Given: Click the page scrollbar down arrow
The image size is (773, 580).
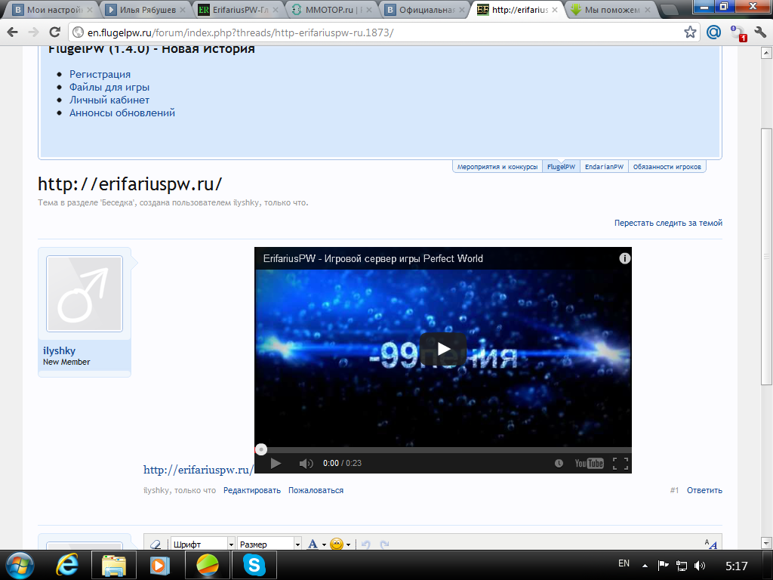Looking at the screenshot, I should (x=766, y=544).
